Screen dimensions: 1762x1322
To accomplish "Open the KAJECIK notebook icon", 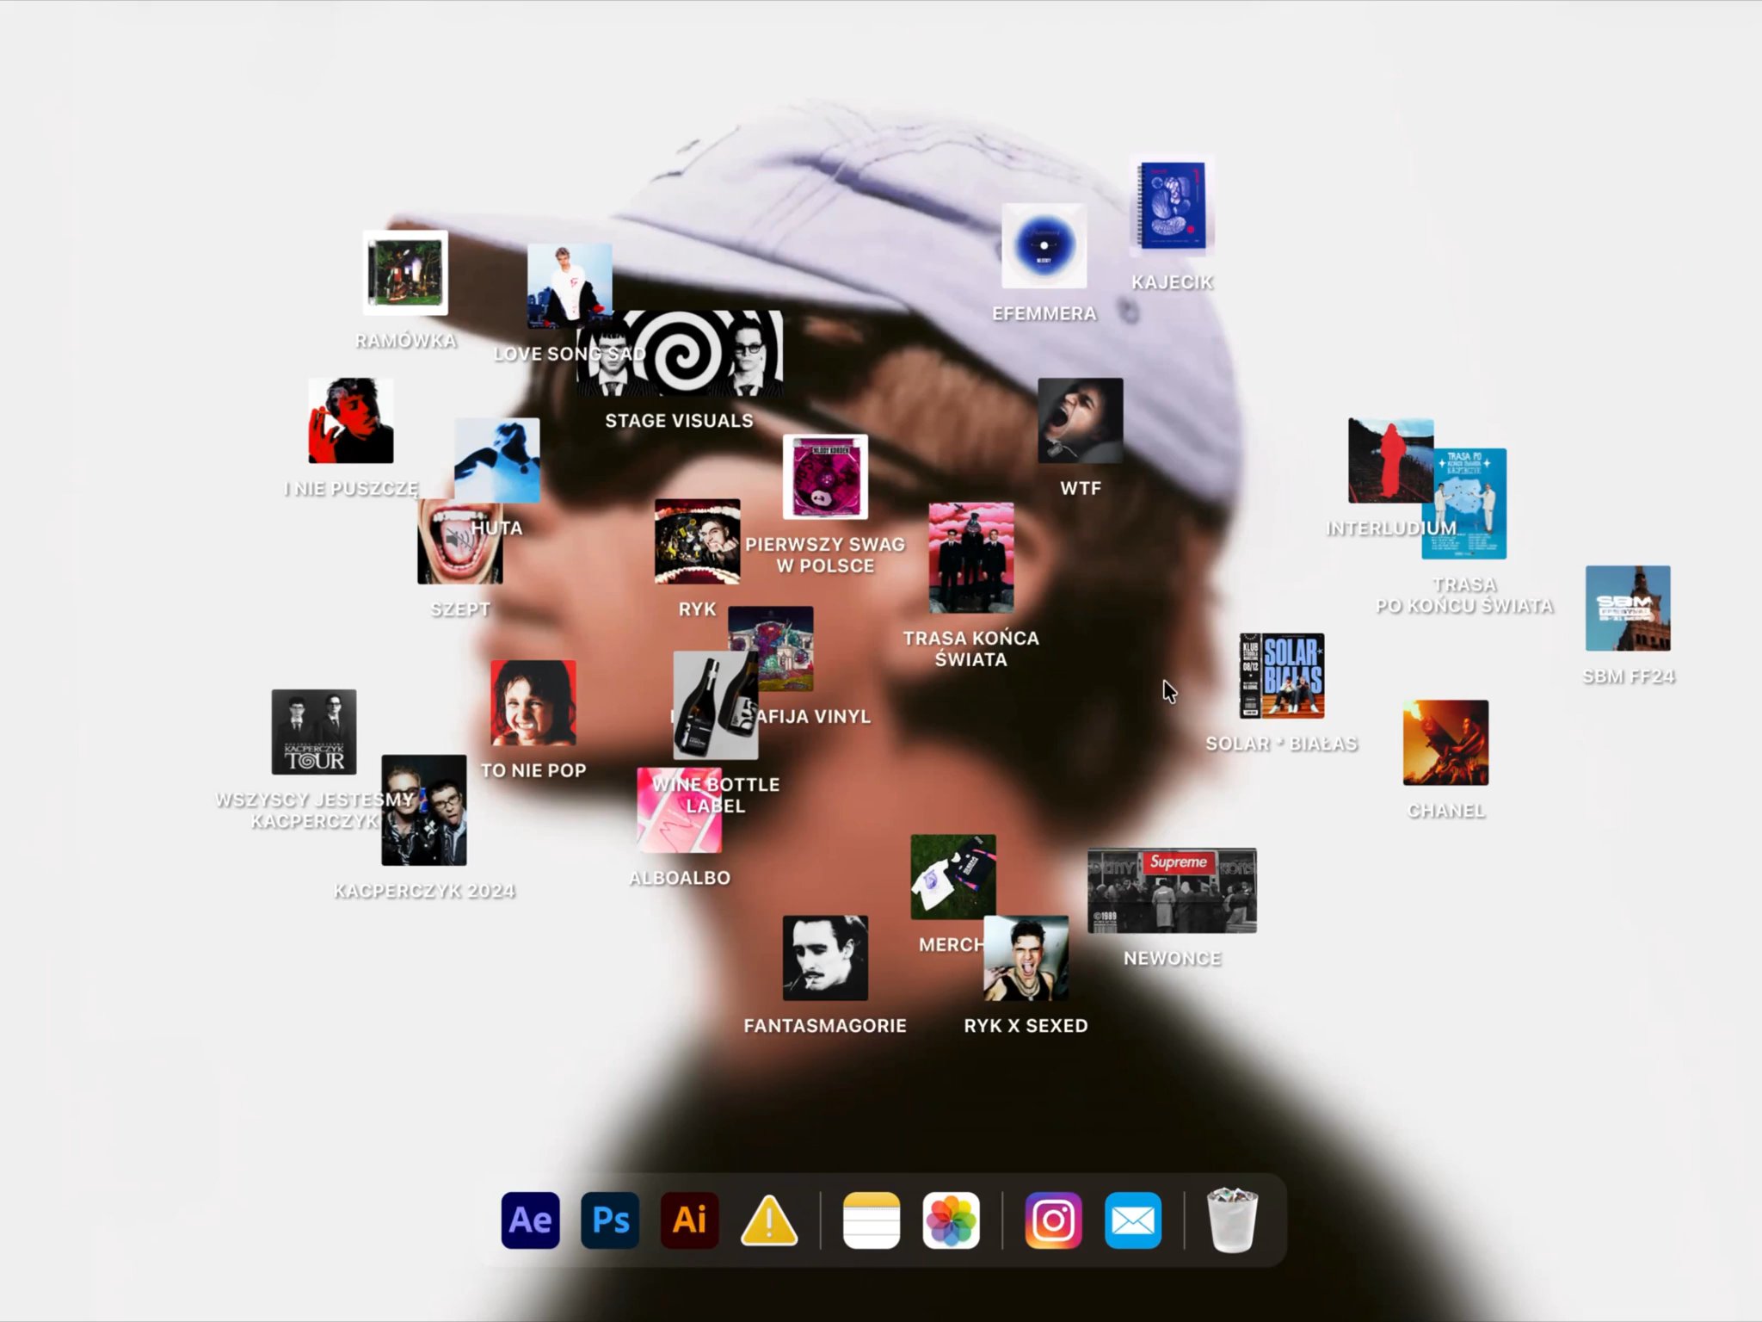I will pos(1172,206).
